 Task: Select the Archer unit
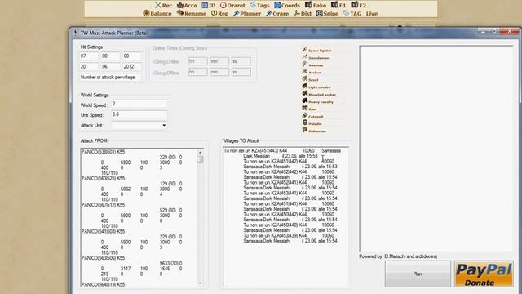[x=312, y=72]
